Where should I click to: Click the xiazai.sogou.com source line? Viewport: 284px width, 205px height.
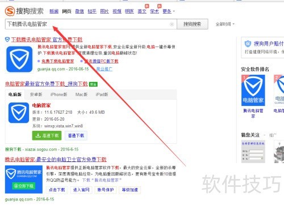41,150
